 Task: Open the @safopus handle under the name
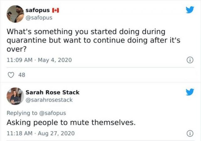(x=39, y=18)
